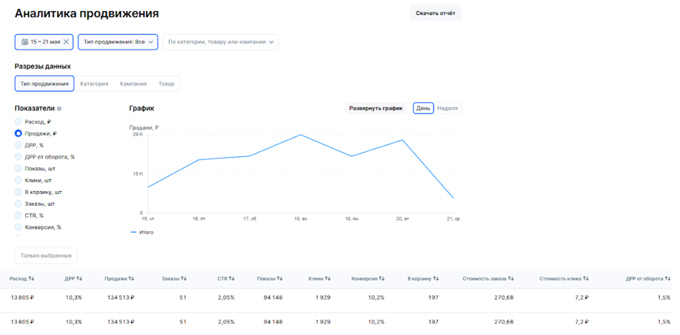Viewport: 680px width, 335px height.
Task: Click info icon next to Показатели
Action: pos(59,108)
